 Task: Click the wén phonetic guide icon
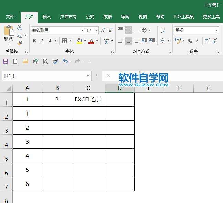(106, 41)
